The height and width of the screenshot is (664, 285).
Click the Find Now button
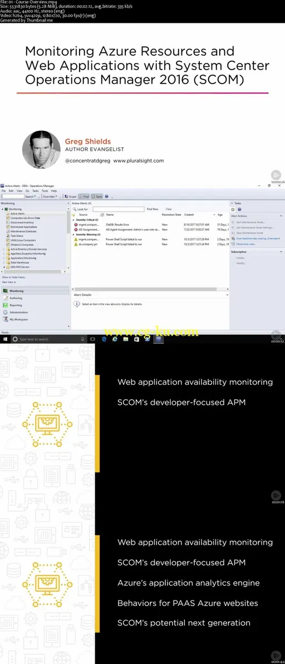tap(153, 209)
